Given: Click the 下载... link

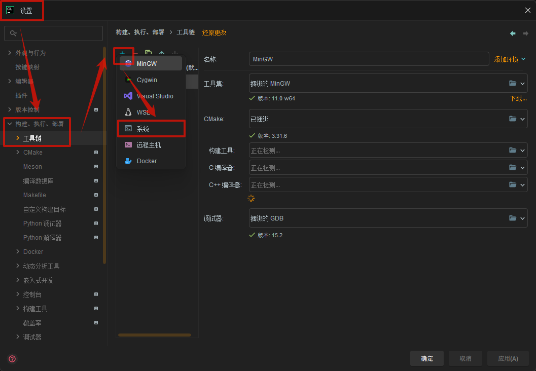Looking at the screenshot, I should click(x=518, y=98).
